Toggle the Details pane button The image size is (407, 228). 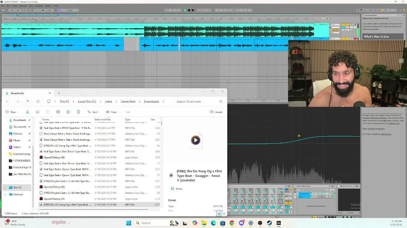[216, 112]
